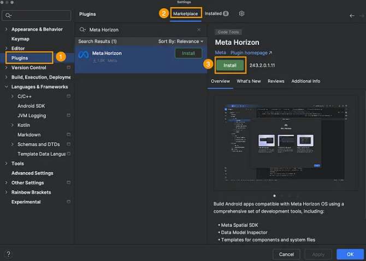Expand Rainbow Brackets chevron
The height and width of the screenshot is (261, 366).
tap(7, 192)
